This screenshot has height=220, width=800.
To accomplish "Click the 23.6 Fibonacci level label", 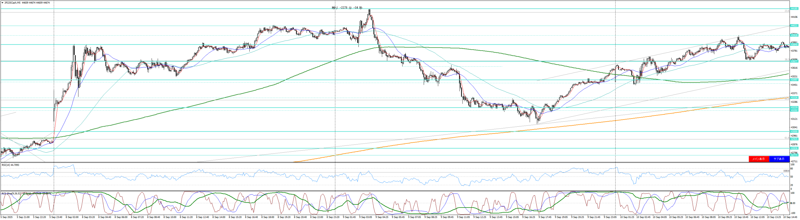I will coord(787,11).
